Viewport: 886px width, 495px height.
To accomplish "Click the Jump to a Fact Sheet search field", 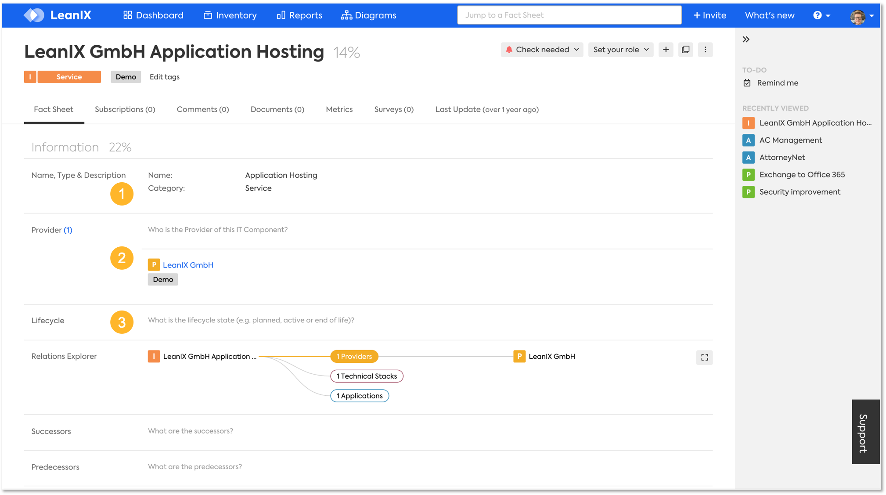I will pos(569,15).
